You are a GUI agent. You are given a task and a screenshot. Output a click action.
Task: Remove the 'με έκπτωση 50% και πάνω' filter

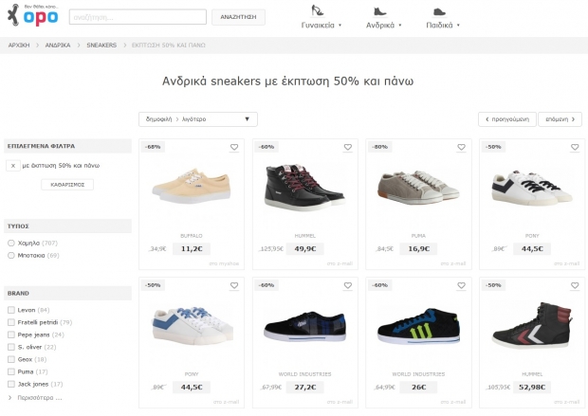tap(13, 166)
